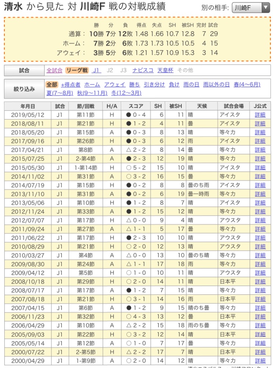Switch to ナビスコ cup matches
The height and width of the screenshot is (368, 273).
143,70
